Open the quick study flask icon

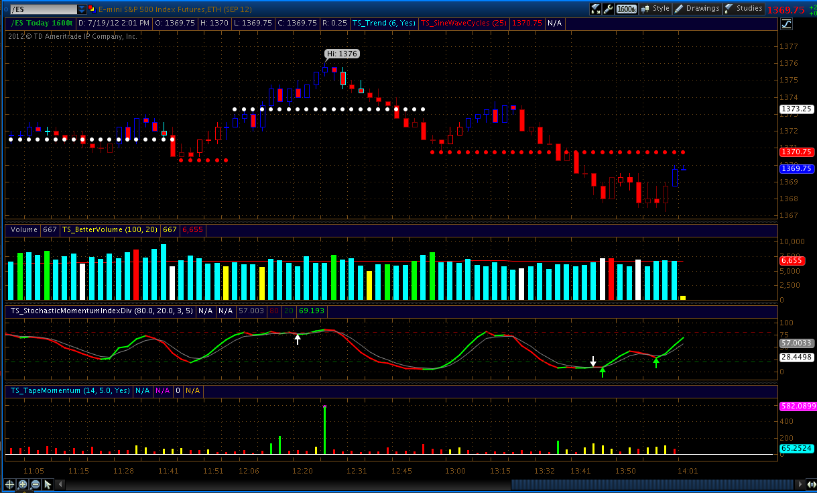click(x=596, y=9)
